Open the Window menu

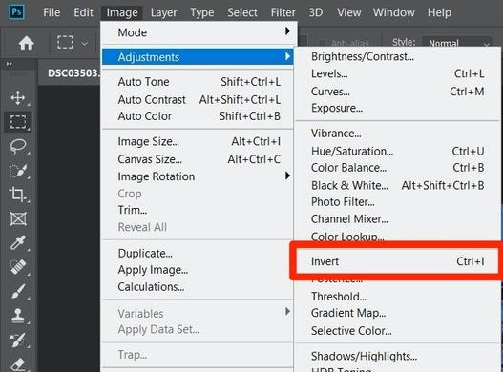tap(393, 12)
